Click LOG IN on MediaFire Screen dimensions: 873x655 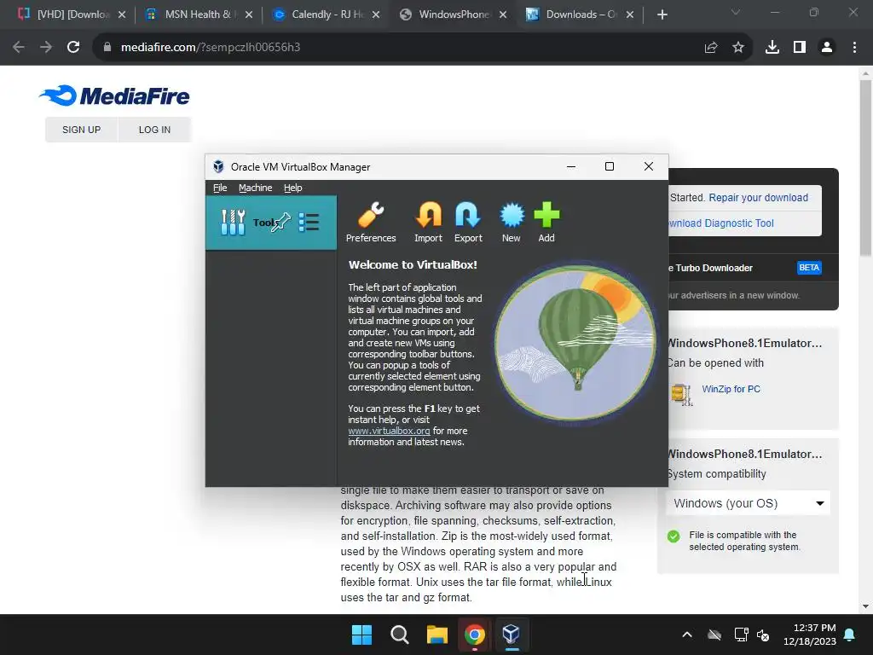[155, 130]
